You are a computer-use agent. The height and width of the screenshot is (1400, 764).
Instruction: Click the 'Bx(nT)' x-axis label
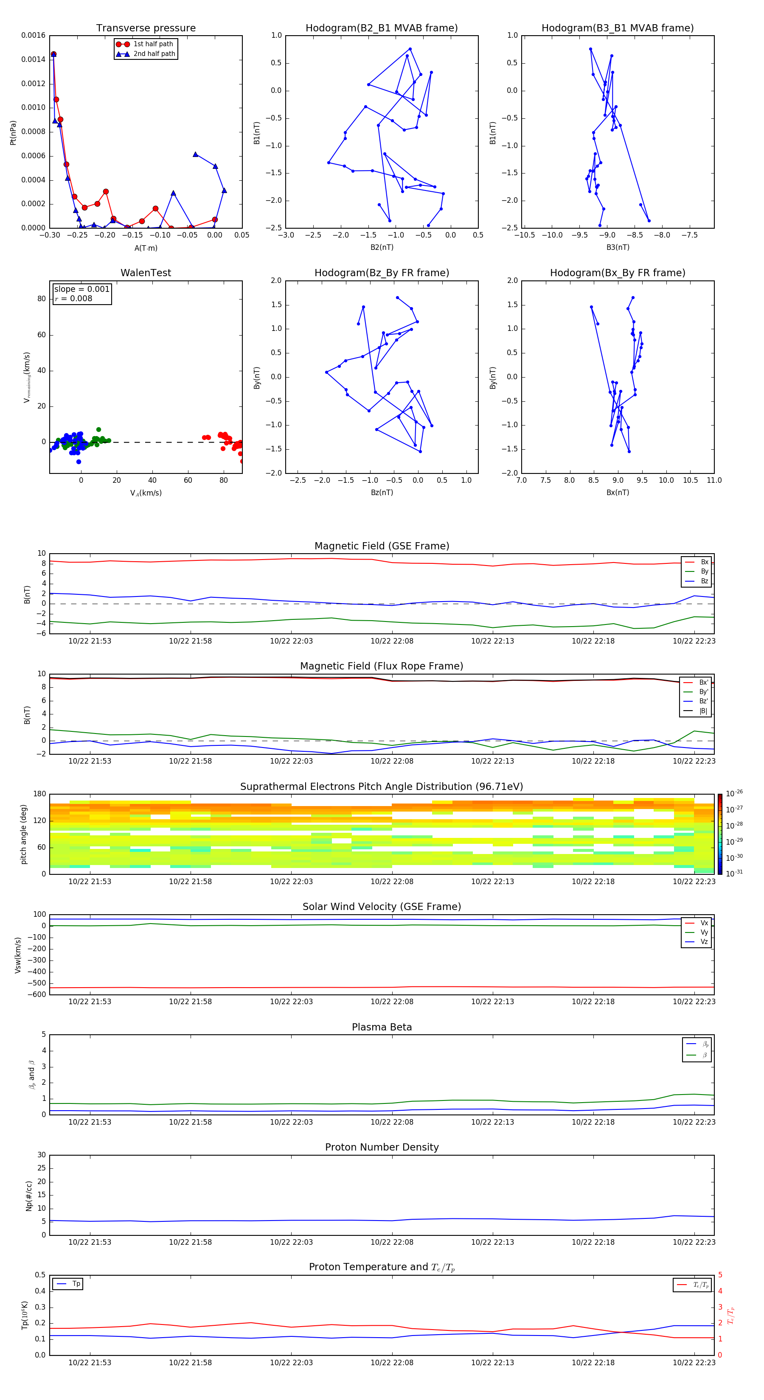(618, 493)
